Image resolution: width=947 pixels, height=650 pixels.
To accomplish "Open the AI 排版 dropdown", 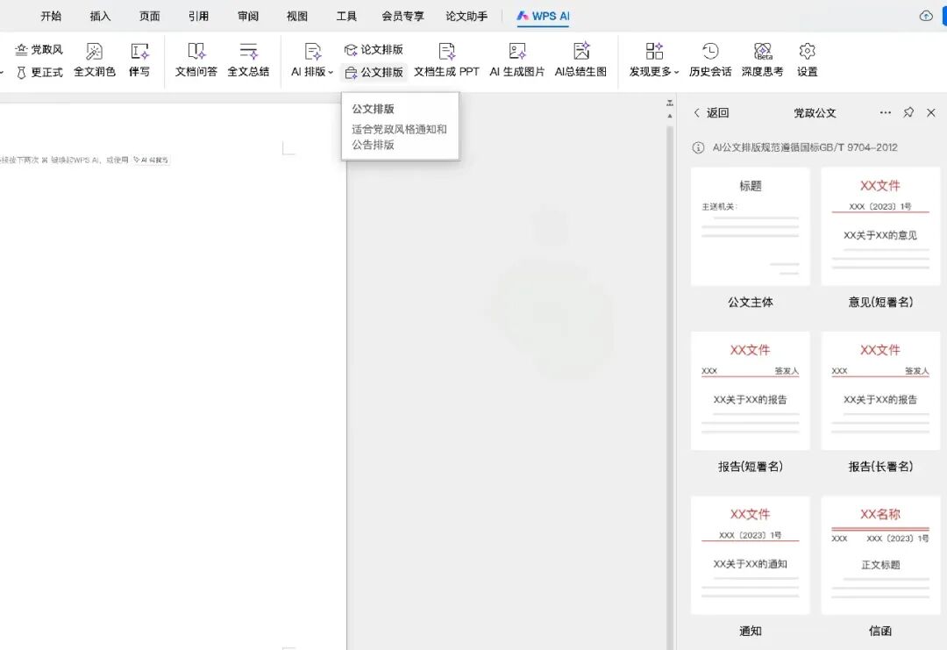I will point(311,60).
